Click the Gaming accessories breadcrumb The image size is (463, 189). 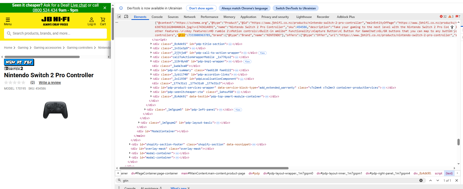click(48, 48)
